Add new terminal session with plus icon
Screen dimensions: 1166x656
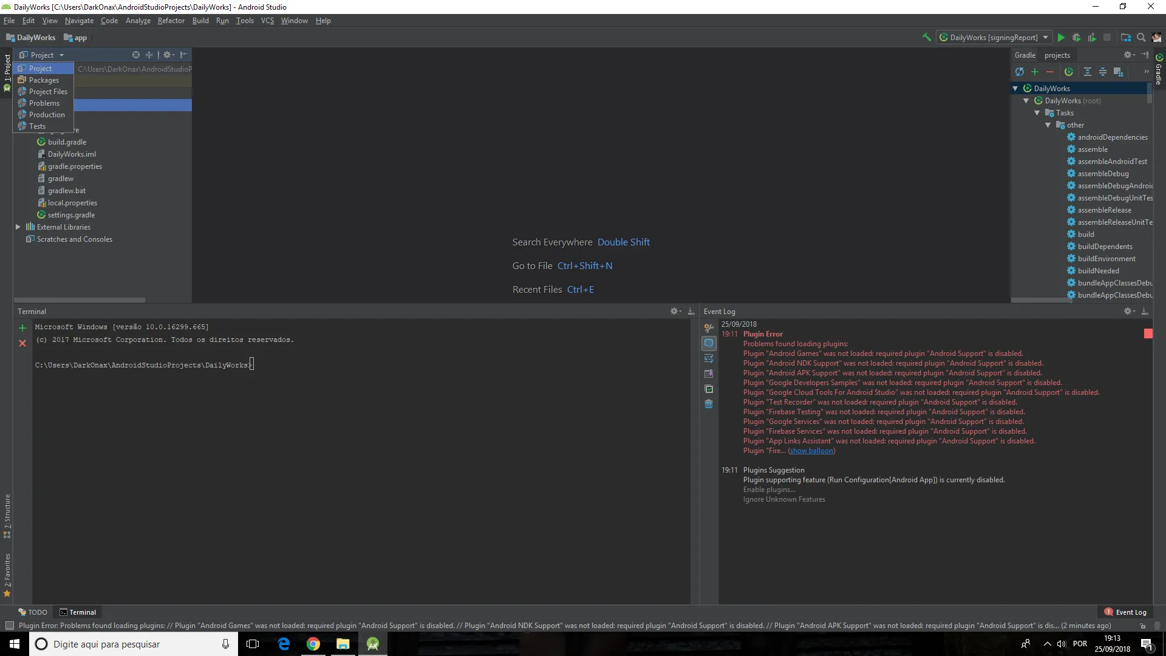click(22, 328)
